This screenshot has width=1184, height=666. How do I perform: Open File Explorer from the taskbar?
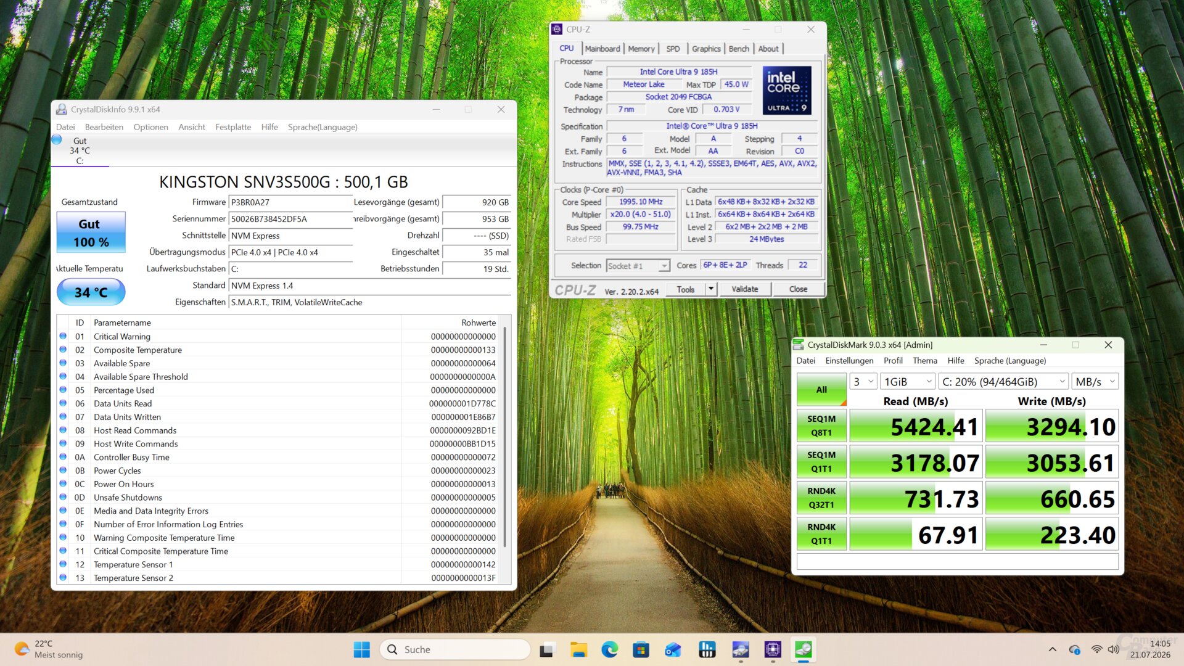pos(578,649)
